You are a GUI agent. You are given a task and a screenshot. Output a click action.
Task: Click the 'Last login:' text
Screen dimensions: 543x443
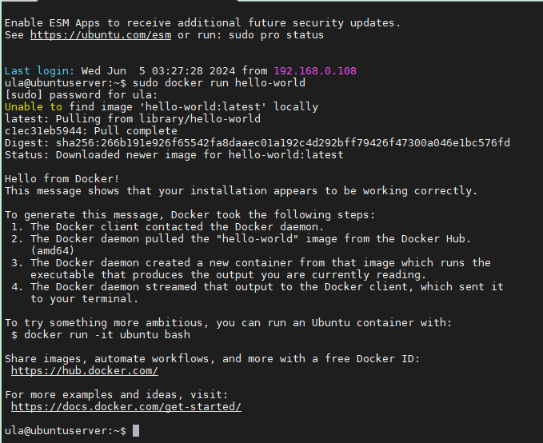point(39,70)
